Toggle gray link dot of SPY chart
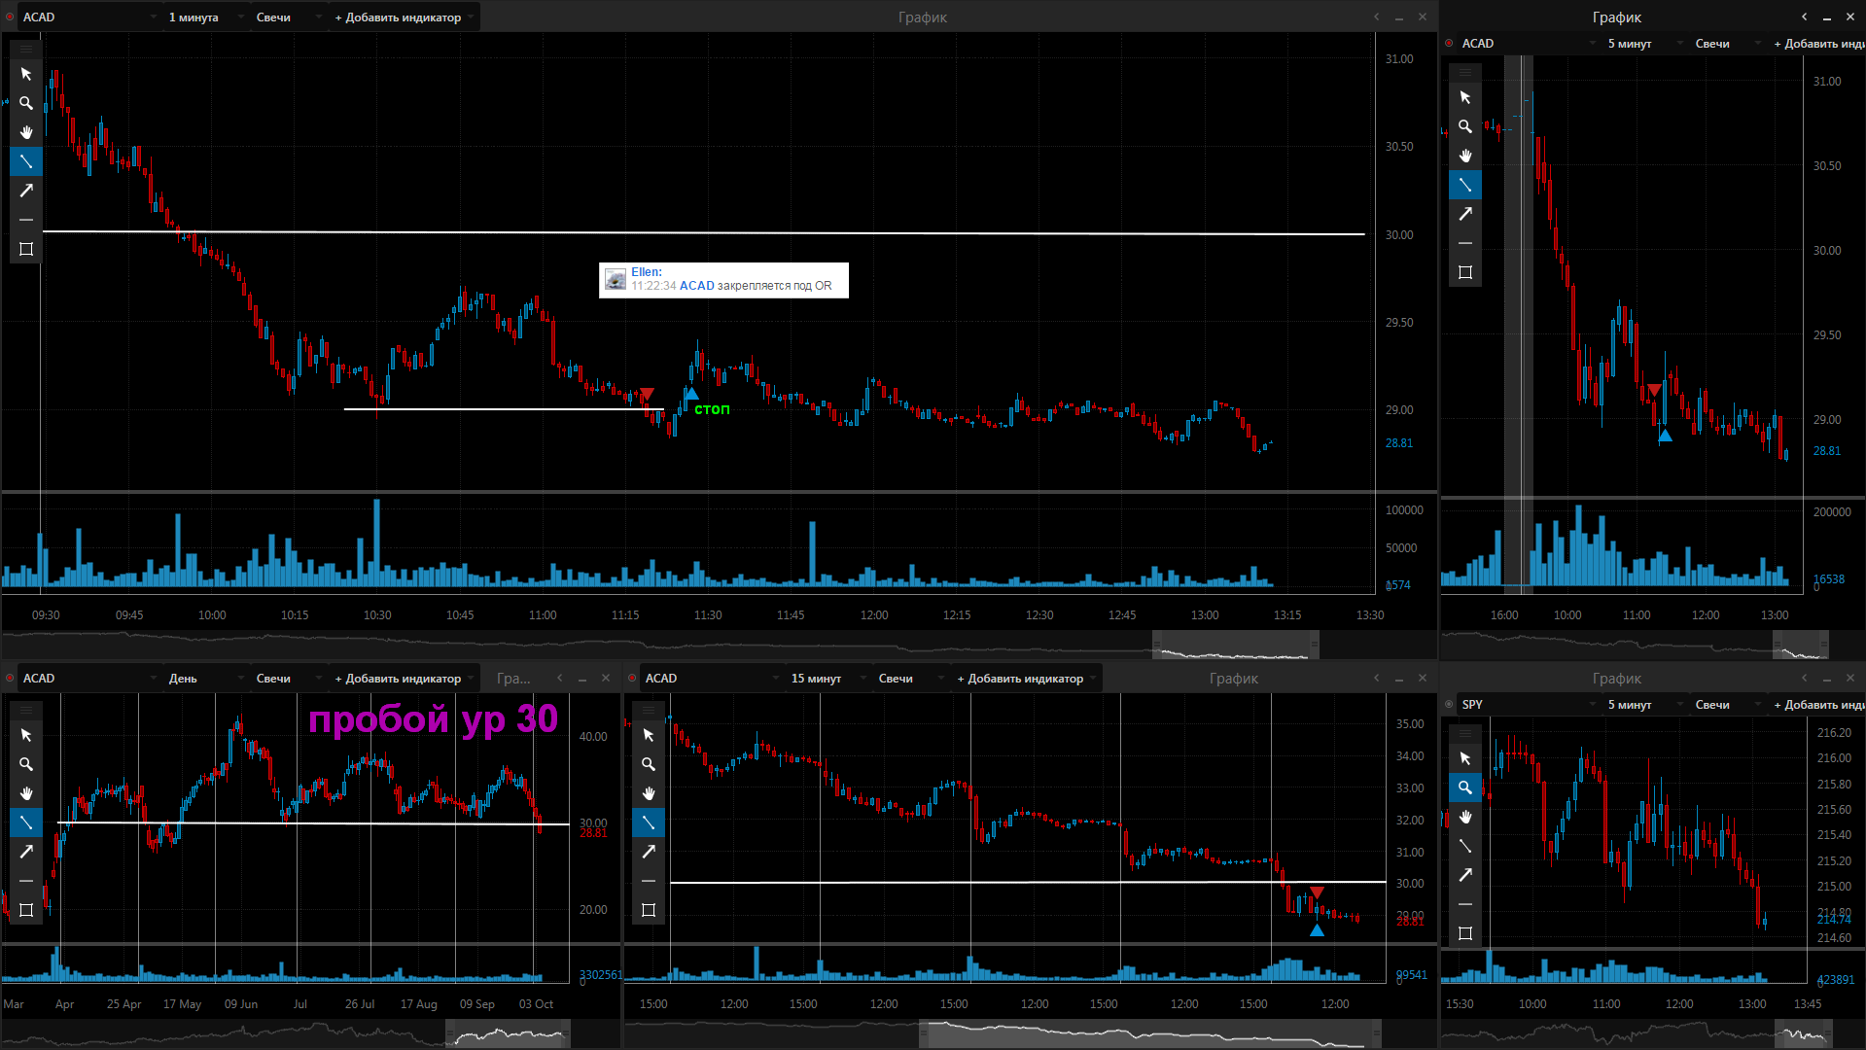 coord(1449,704)
